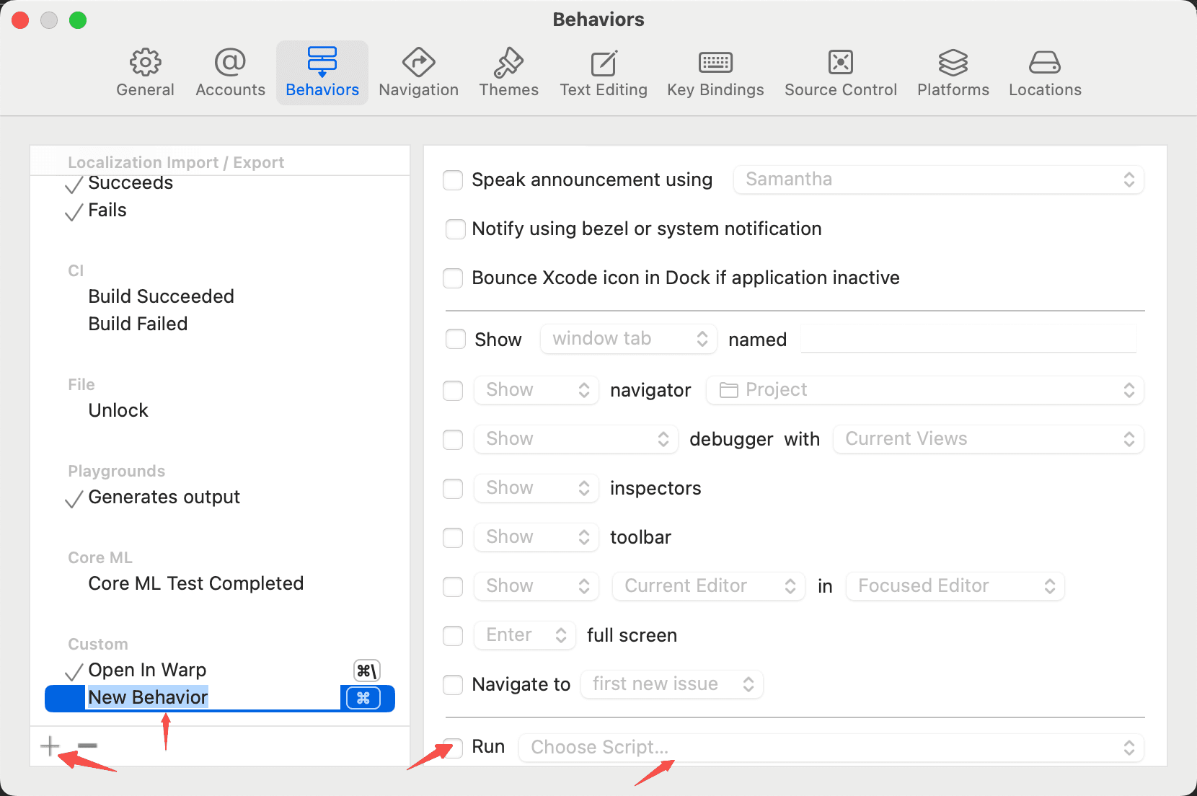Image resolution: width=1197 pixels, height=796 pixels.
Task: Select the Open In Warp behavior
Action: tap(147, 670)
